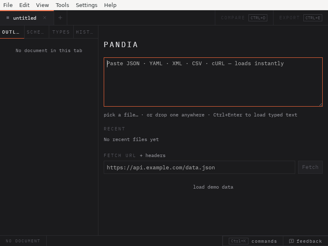Switch to the Outline sidebar tab
This screenshot has width=328, height=246.
coord(12,32)
